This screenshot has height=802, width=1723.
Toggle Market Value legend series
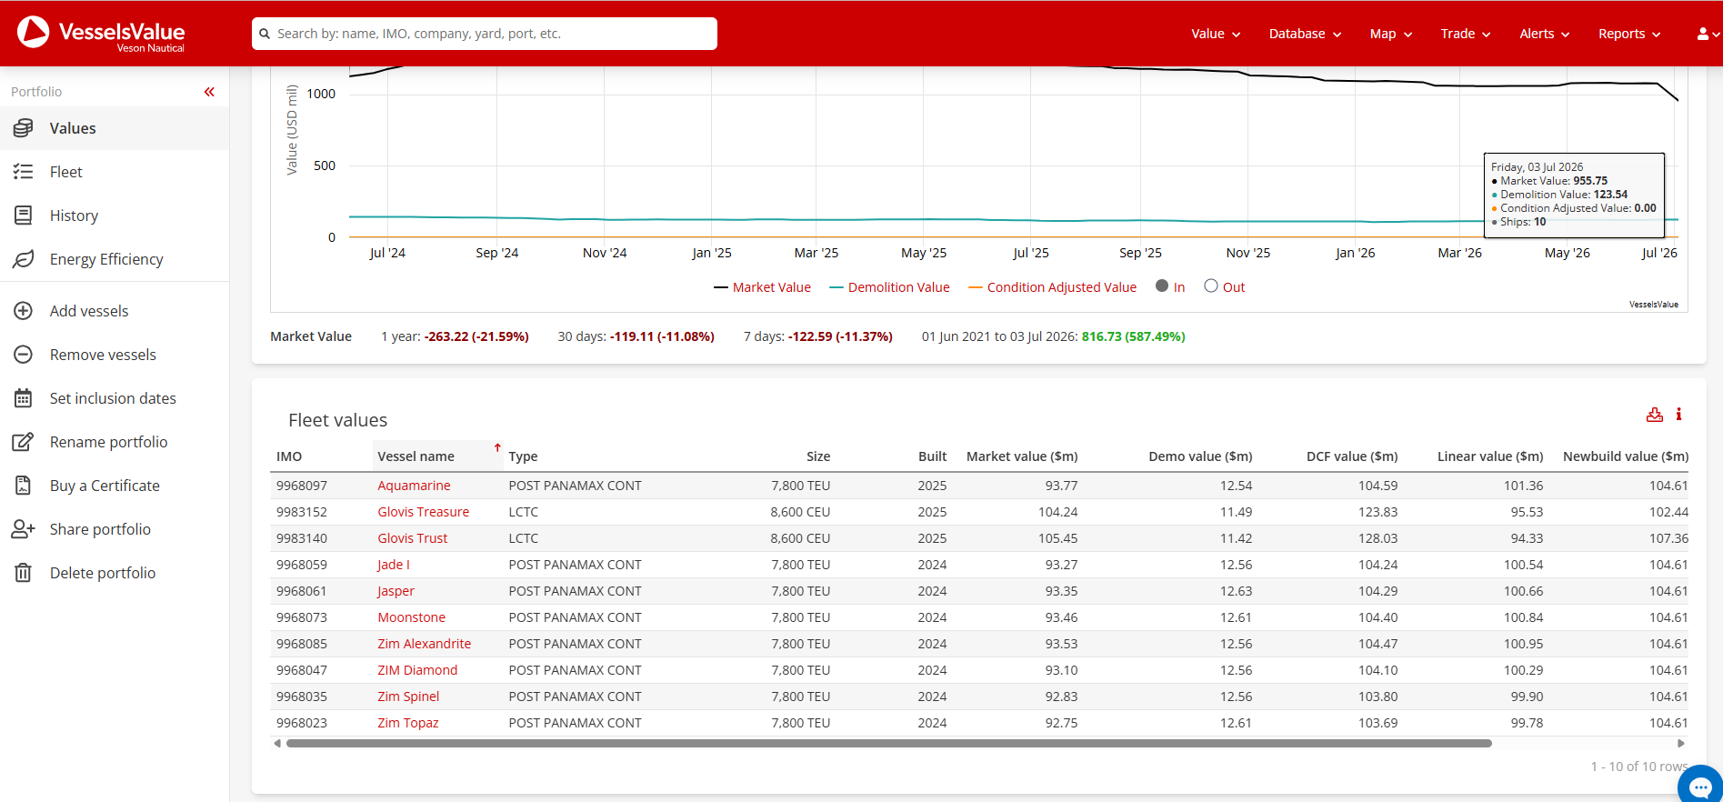762,287
